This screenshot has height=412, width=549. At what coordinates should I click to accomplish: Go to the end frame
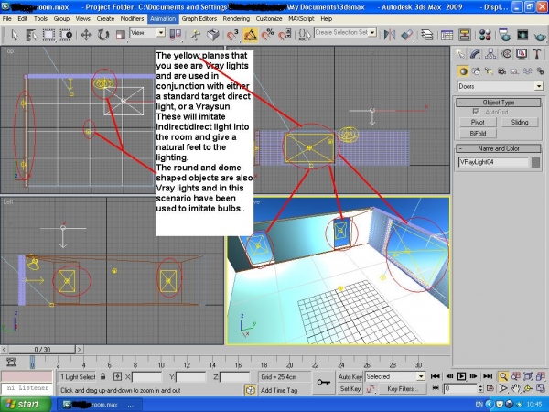pos(488,376)
